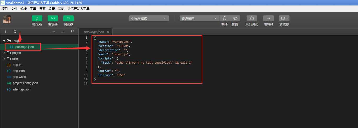
Task: Open the 编辑 menu
Action: point(24,9)
